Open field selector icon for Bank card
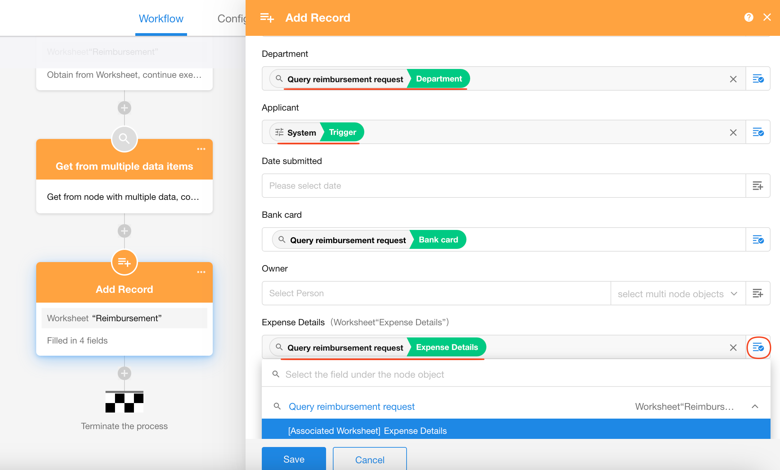 click(x=758, y=240)
